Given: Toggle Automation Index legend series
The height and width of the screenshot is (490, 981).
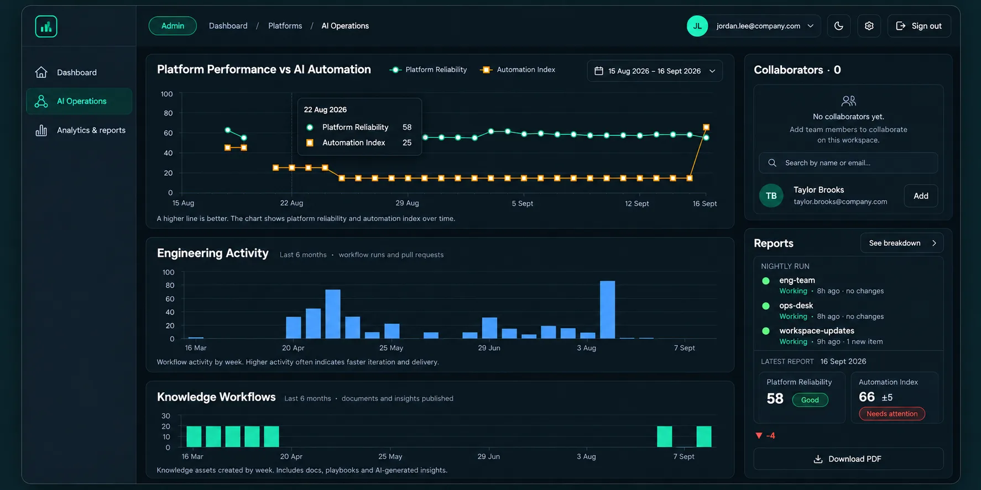Looking at the screenshot, I should [x=518, y=70].
